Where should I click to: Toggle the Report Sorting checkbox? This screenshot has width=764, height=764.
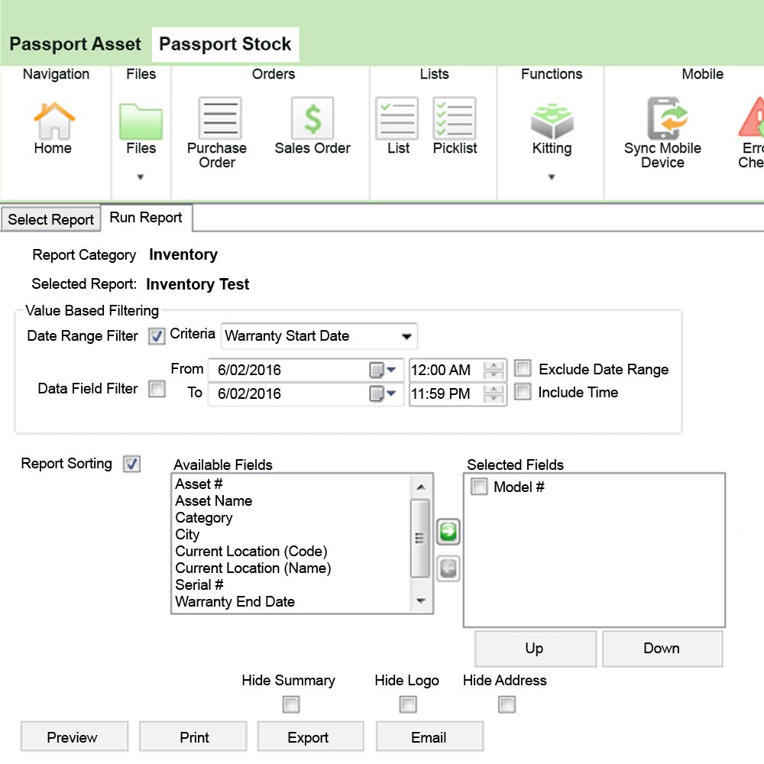pos(131,464)
